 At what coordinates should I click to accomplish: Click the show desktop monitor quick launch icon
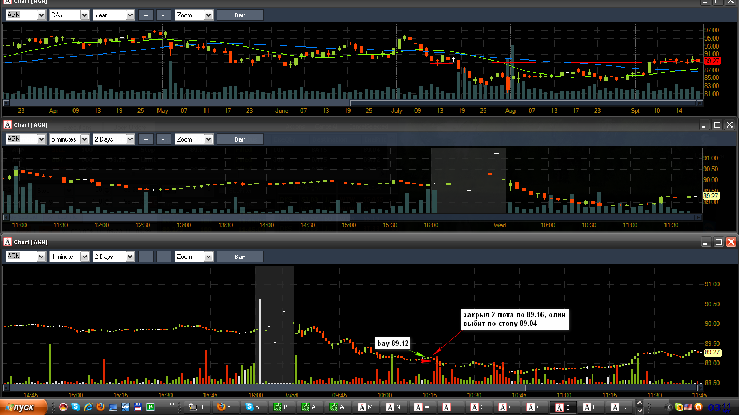pyautogui.click(x=113, y=407)
